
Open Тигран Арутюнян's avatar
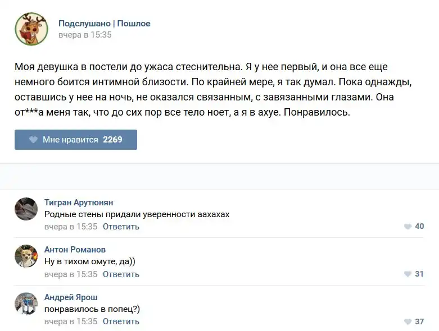click(x=26, y=209)
